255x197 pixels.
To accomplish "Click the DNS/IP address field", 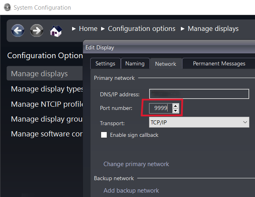I will [199, 94].
